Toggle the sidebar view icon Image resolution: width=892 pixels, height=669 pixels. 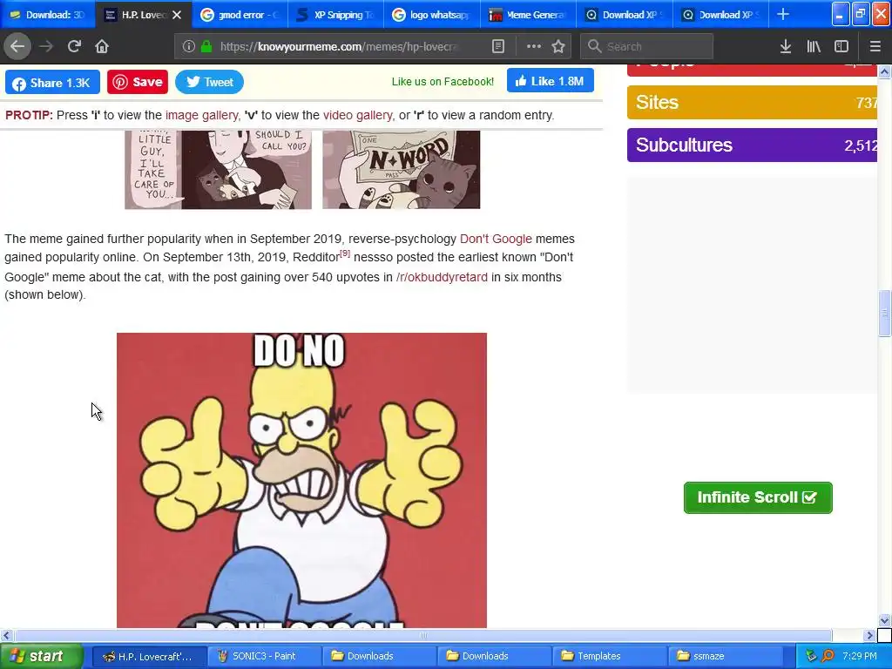841,47
